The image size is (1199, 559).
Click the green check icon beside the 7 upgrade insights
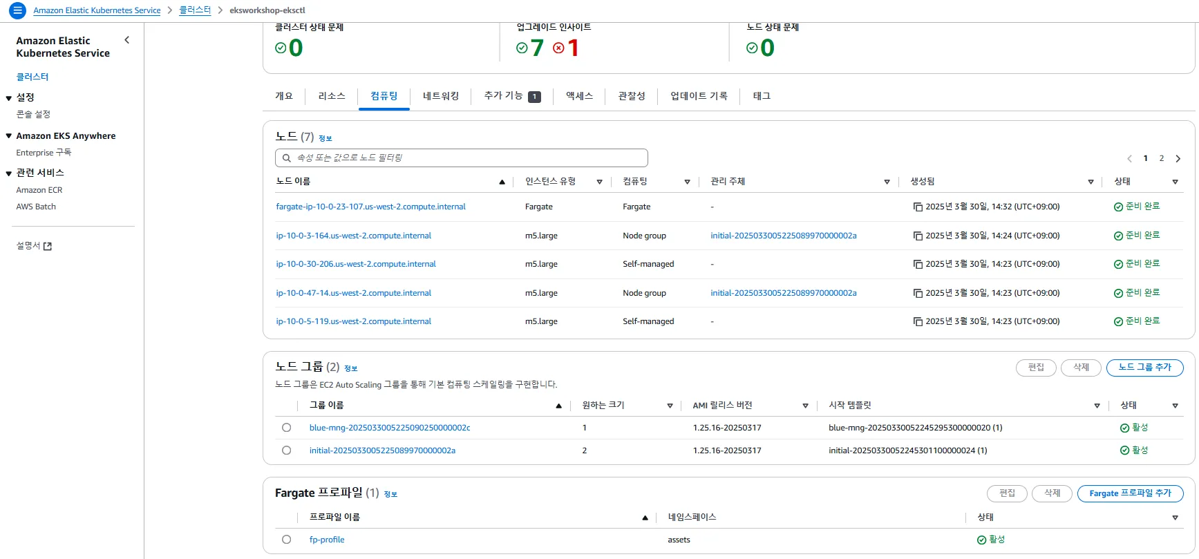coord(522,48)
